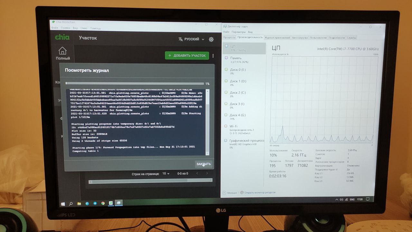Viewport: 412px width, 232px height.
Task: Open Chia settings gear icon
Action: point(211,39)
